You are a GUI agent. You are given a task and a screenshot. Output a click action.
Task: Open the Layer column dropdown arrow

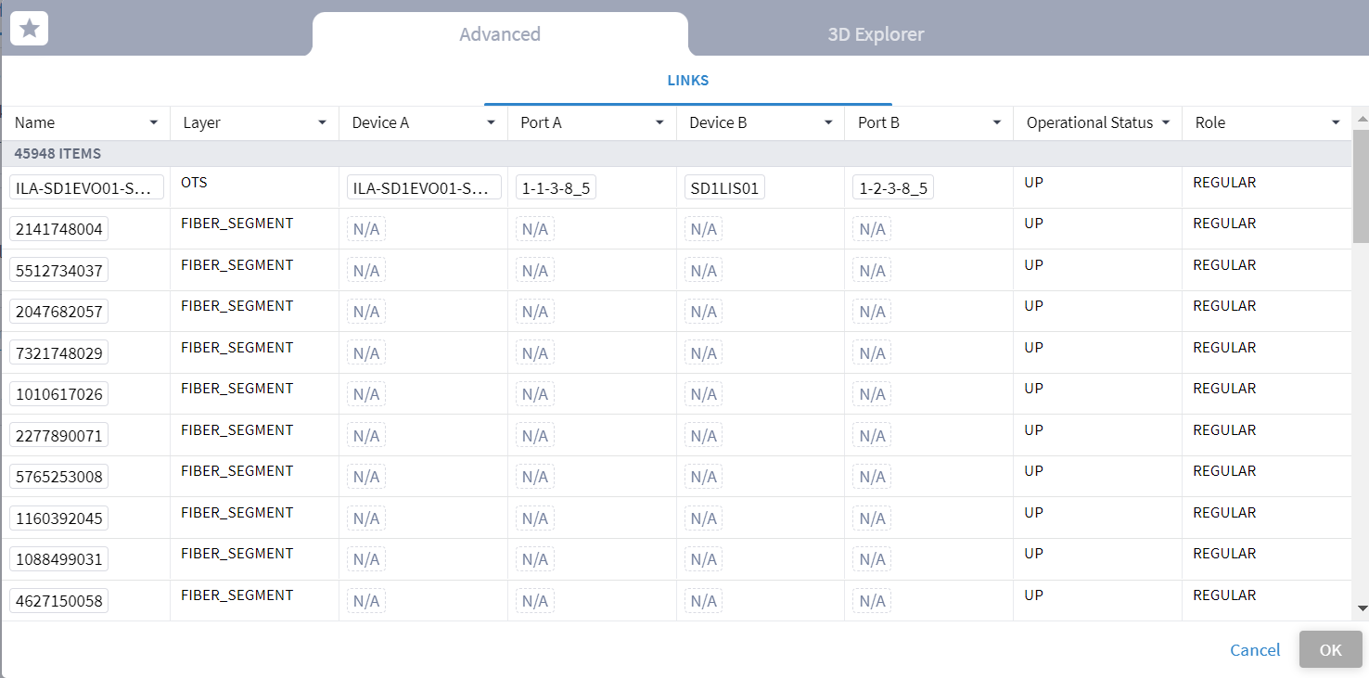[x=322, y=122]
